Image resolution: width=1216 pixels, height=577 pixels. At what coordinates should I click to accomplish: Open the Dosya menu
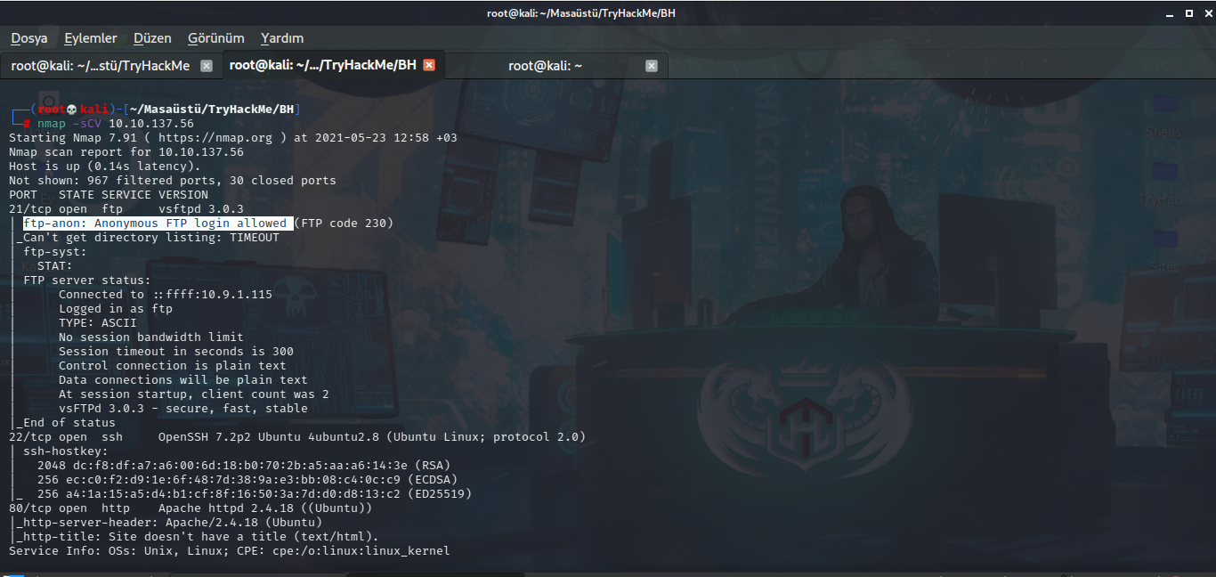(x=29, y=38)
